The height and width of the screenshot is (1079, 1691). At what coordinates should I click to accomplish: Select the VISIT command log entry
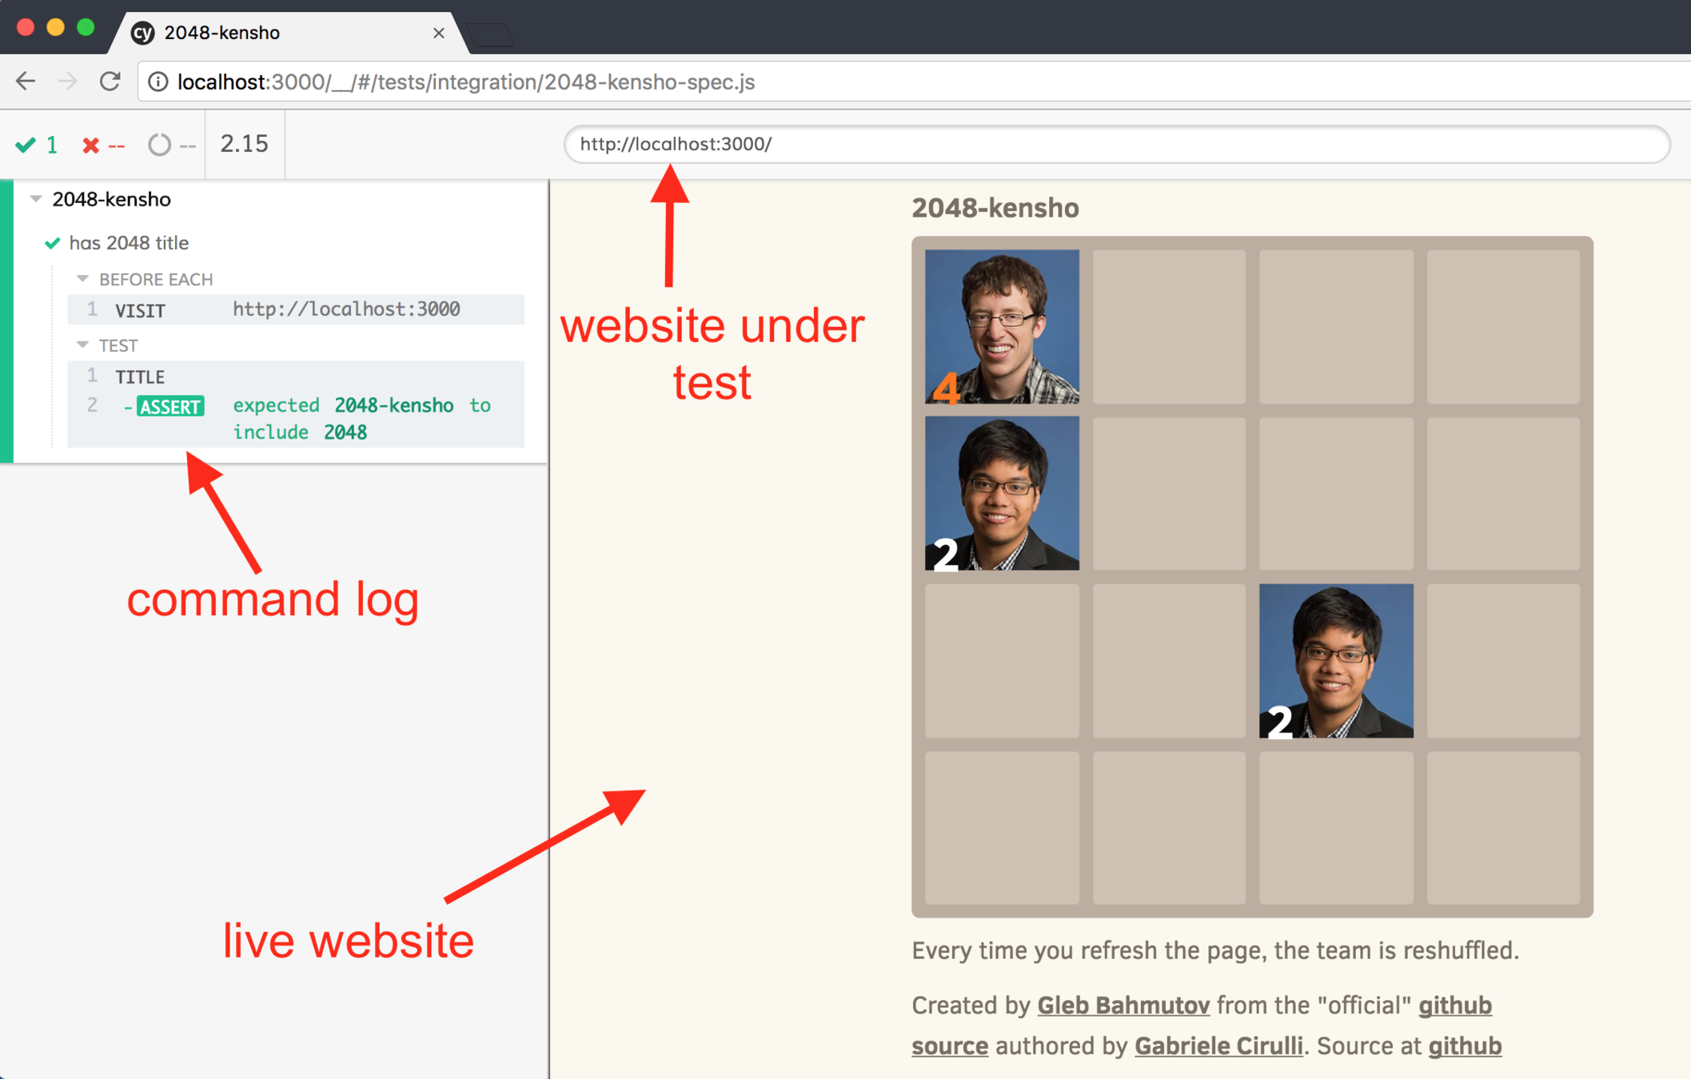tap(296, 309)
